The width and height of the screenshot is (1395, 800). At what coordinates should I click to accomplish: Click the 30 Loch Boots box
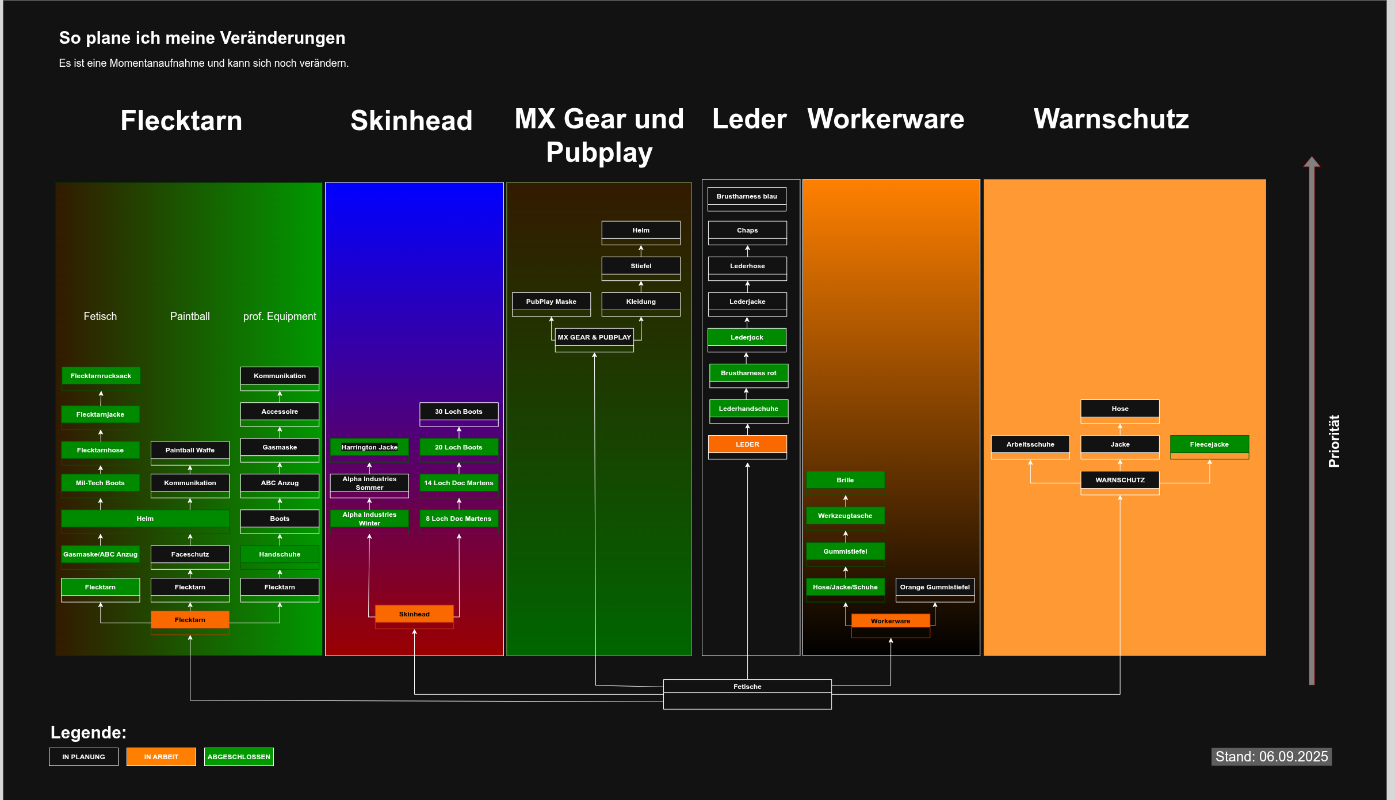458,412
